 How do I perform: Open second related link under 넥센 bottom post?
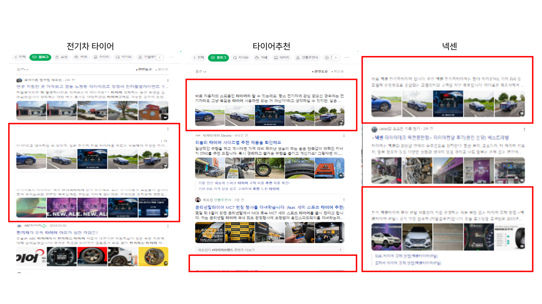coord(408,263)
